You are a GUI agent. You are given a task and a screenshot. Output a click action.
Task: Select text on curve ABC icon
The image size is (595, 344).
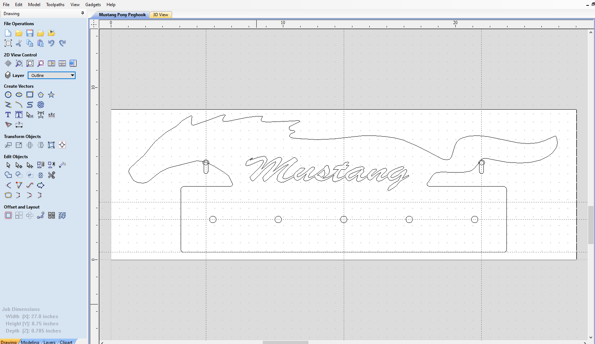[51, 115]
